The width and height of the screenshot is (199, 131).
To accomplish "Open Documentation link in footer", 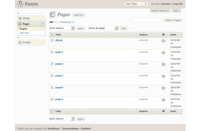I will click(x=70, y=129).
